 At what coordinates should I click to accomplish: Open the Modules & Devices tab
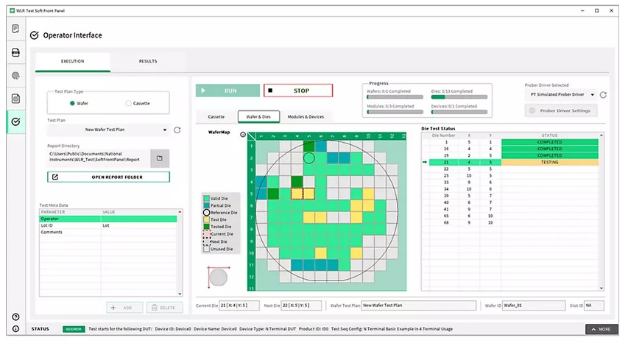pyautogui.click(x=305, y=117)
